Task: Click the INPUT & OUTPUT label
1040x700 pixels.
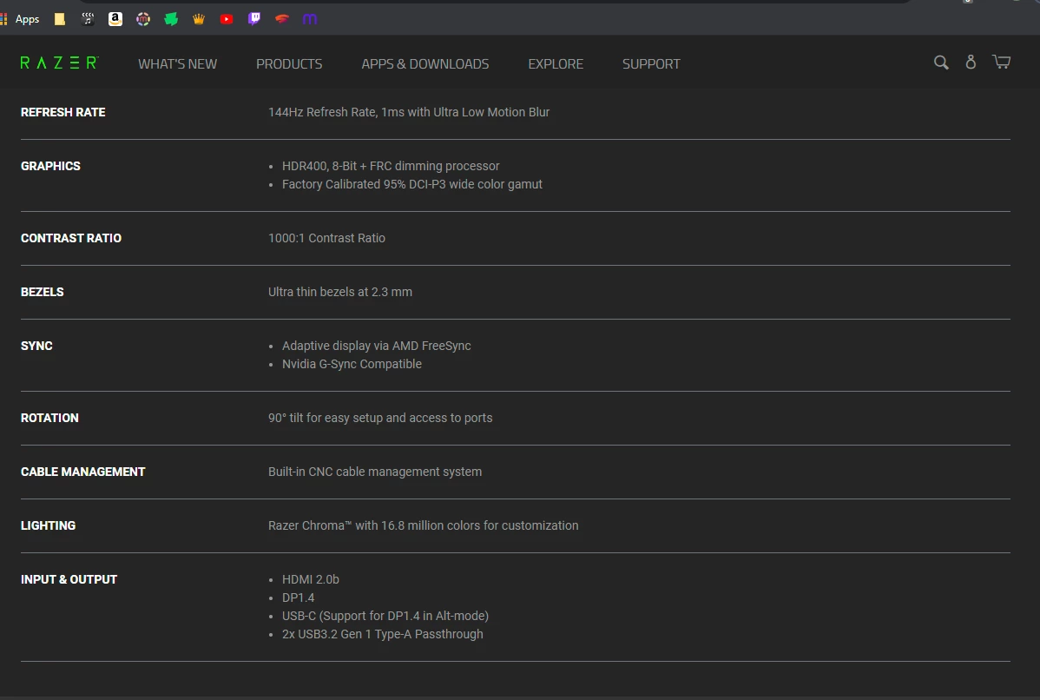Action: click(x=69, y=579)
